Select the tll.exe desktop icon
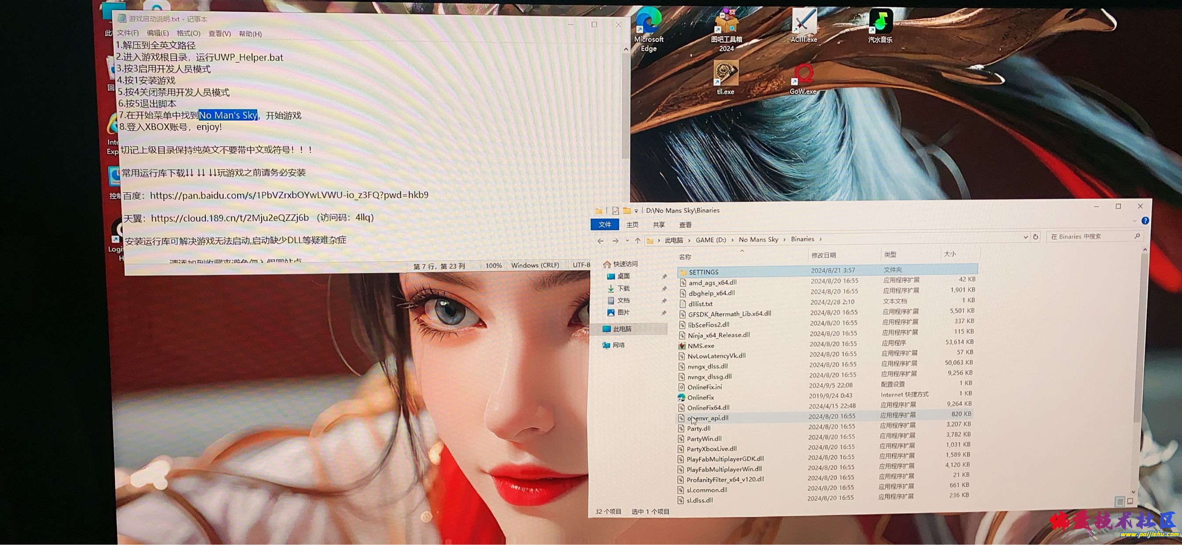Viewport: 1182px width, 545px height. pyautogui.click(x=726, y=78)
